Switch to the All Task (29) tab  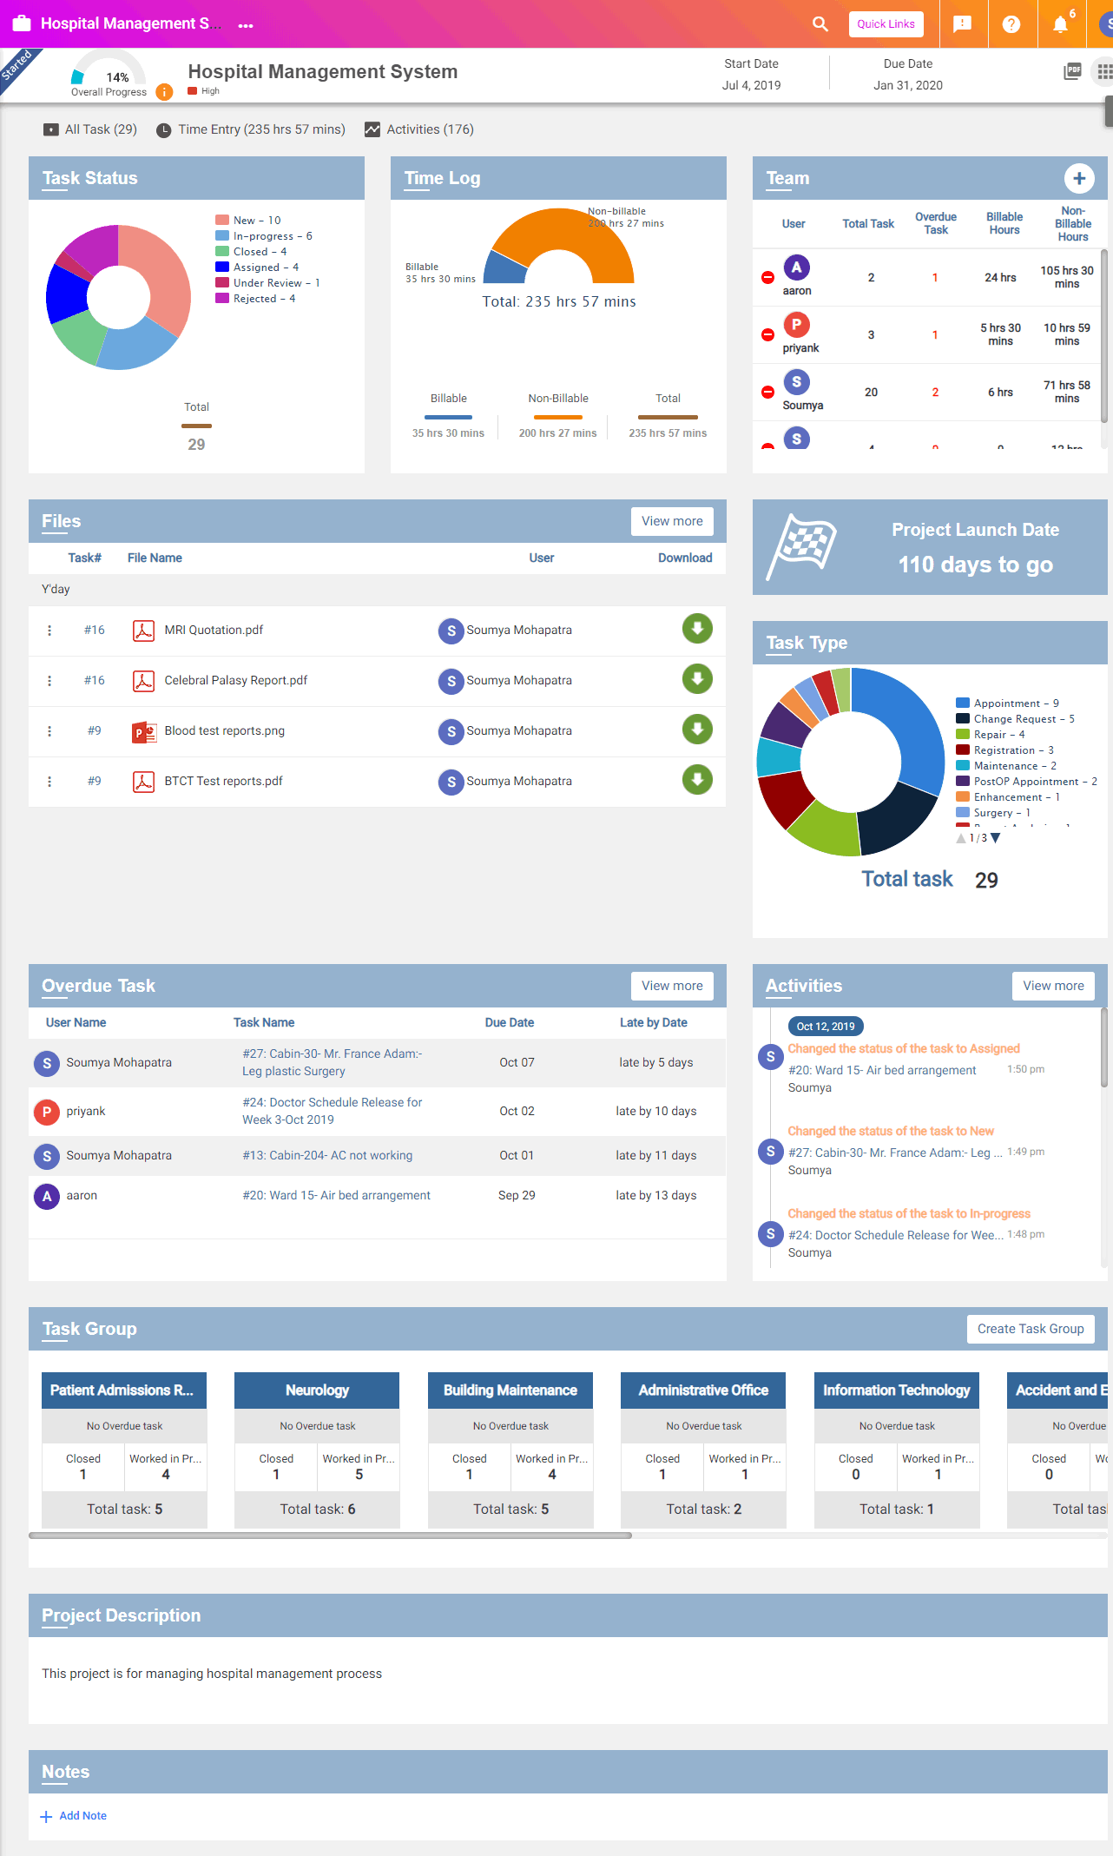click(90, 129)
